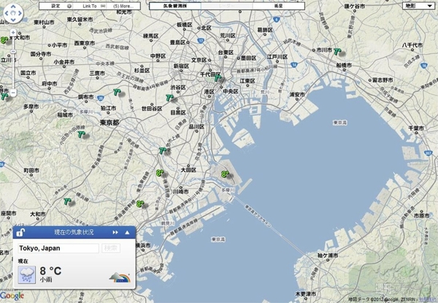Click the 浦安市 map label

pos(297,94)
